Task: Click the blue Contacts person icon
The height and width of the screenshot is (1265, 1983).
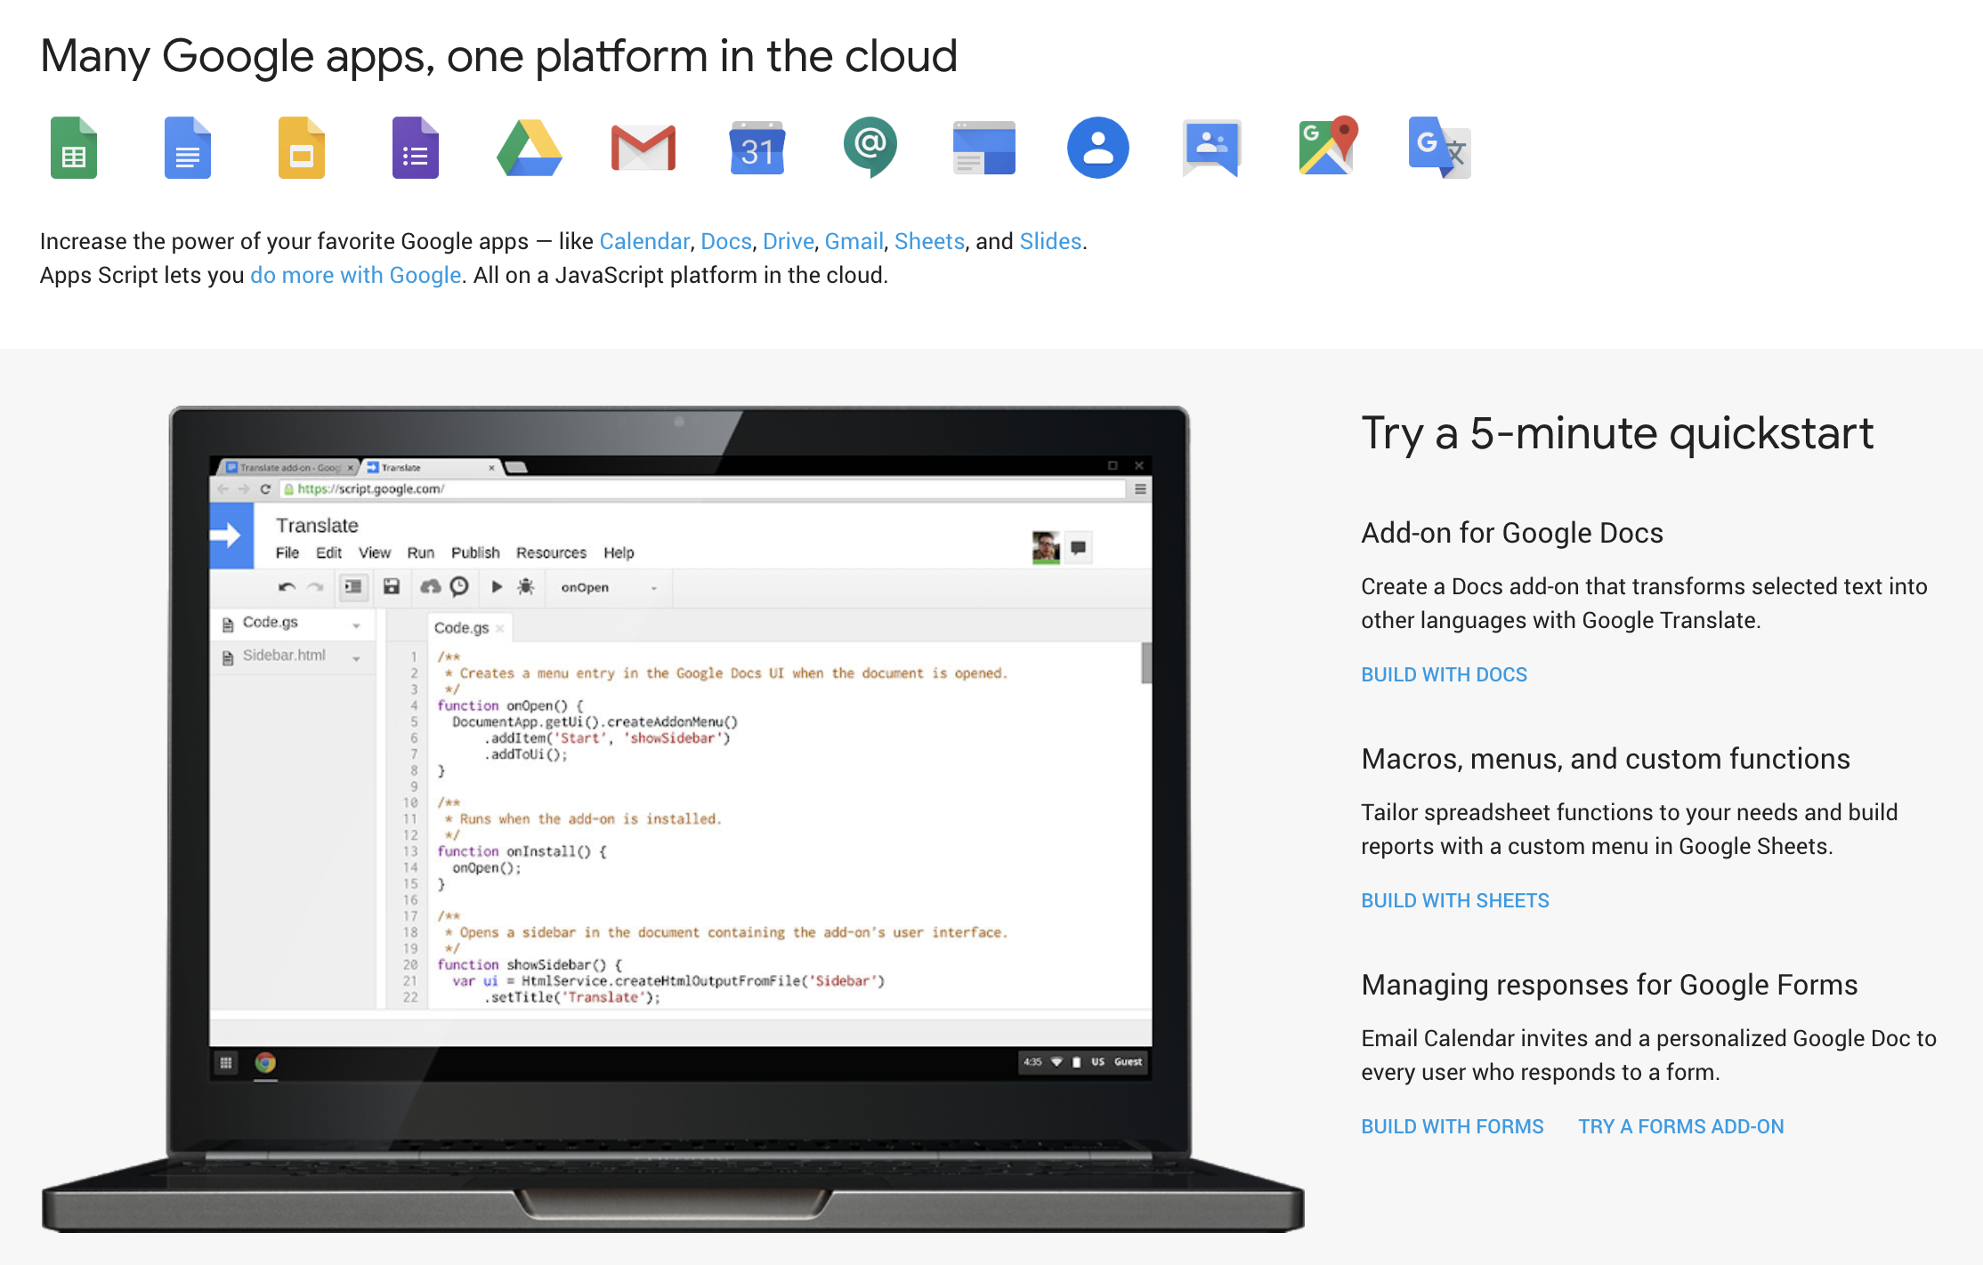Action: [1097, 148]
